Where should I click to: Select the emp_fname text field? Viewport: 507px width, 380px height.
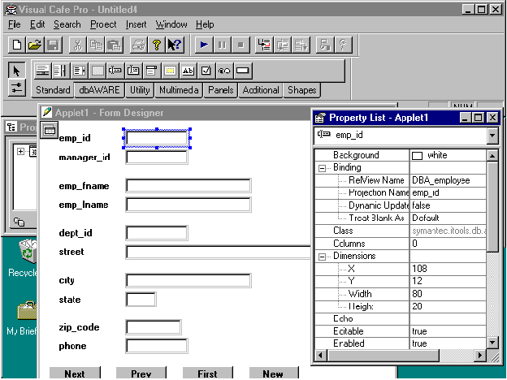click(x=188, y=186)
